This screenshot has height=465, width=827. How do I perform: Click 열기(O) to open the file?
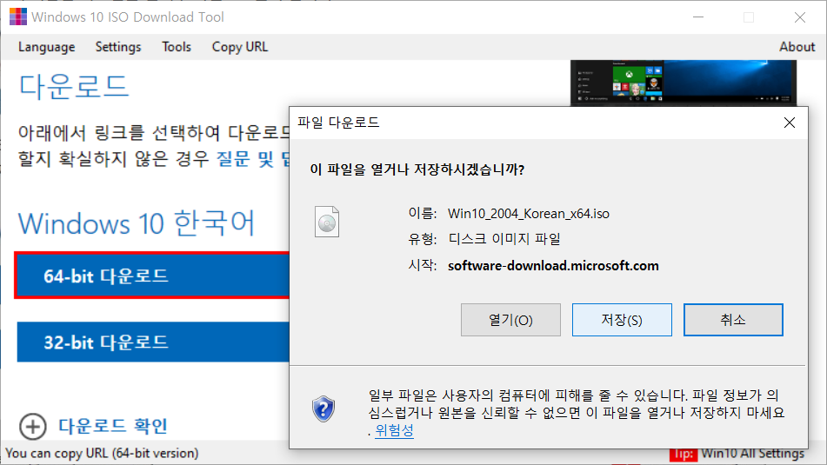coord(510,320)
